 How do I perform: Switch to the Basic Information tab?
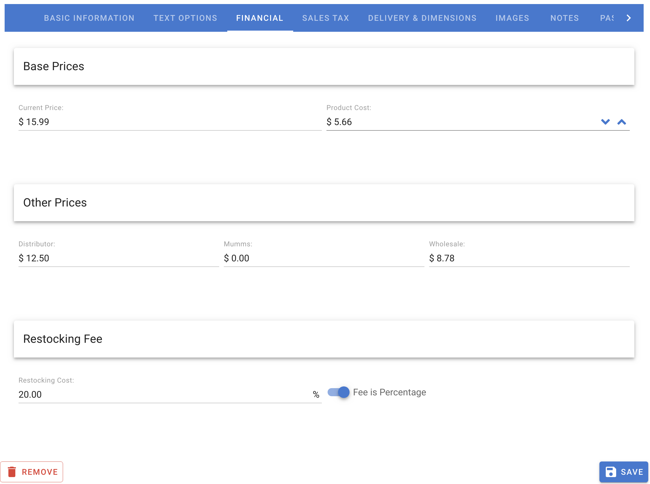(89, 18)
